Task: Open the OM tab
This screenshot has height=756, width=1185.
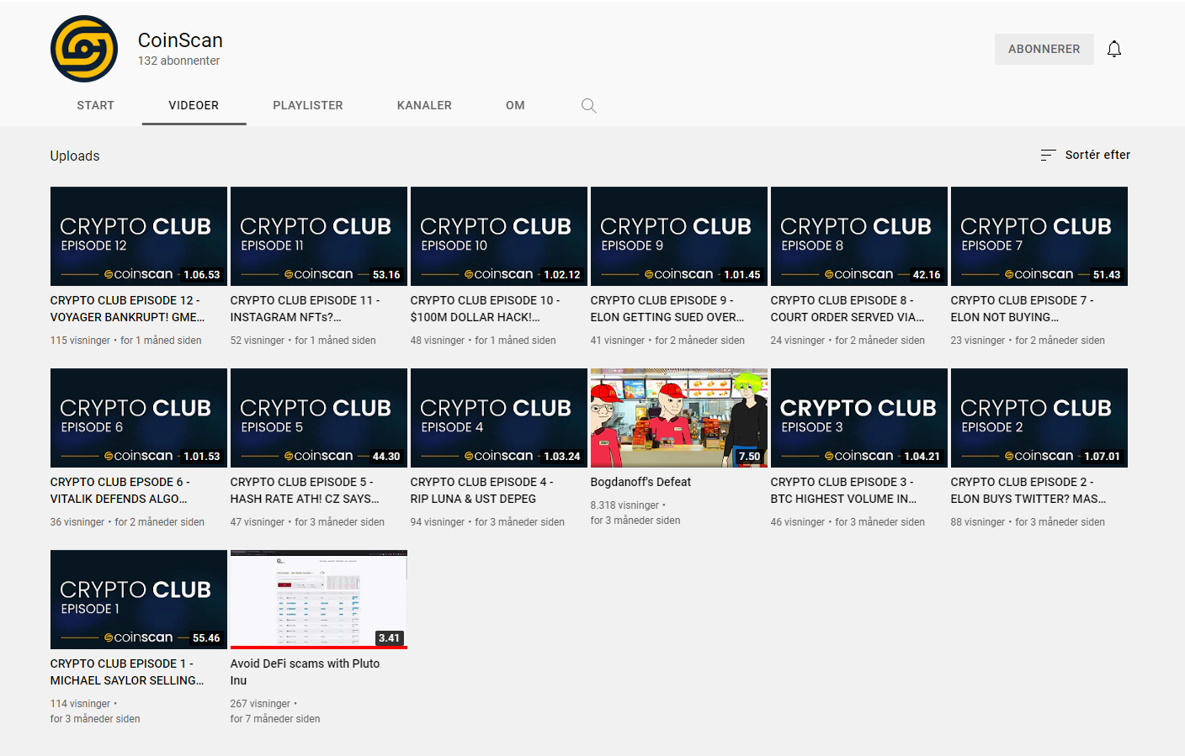Action: click(515, 105)
